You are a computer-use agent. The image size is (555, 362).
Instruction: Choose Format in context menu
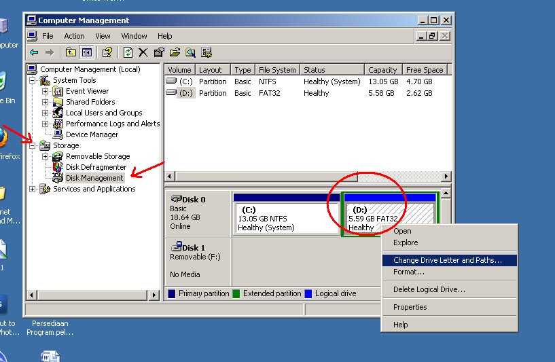[x=450, y=272]
